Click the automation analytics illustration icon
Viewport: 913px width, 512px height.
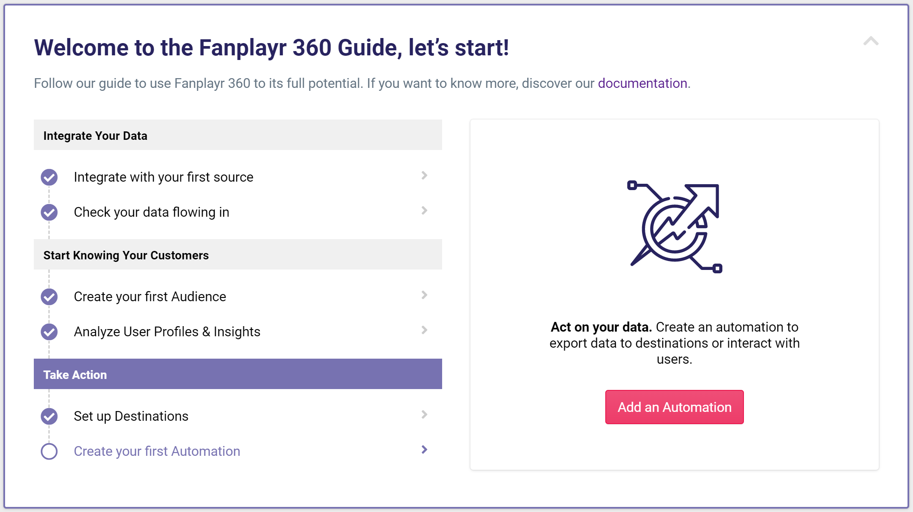click(x=675, y=226)
